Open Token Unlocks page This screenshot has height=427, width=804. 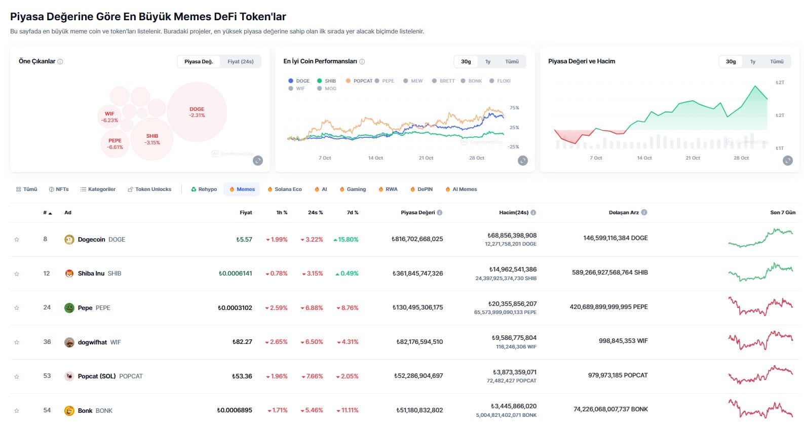coord(149,189)
